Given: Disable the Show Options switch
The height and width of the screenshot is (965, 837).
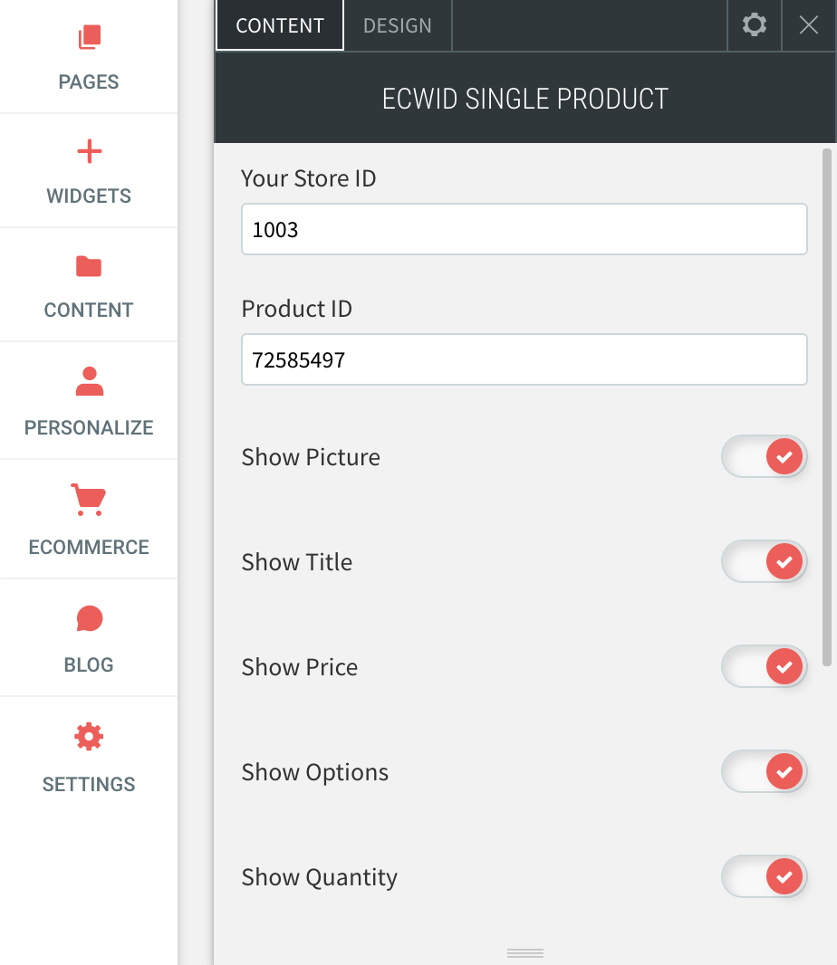Looking at the screenshot, I should coord(764,771).
